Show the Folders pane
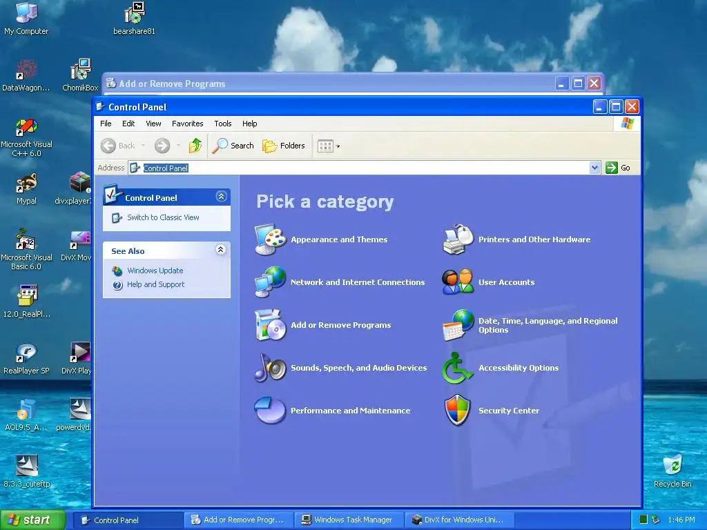707x530 pixels. coord(284,146)
